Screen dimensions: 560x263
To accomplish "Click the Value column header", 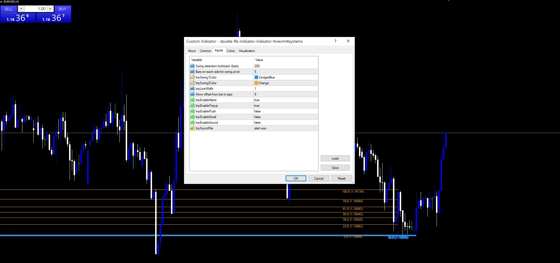I will point(286,60).
